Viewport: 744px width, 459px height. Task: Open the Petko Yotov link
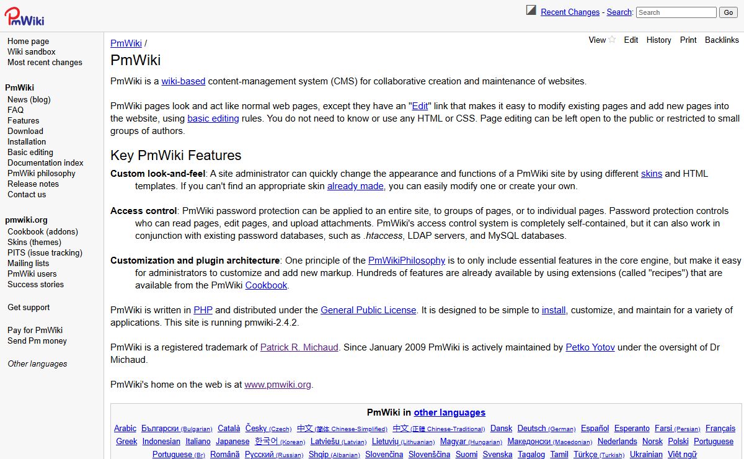tap(590, 347)
